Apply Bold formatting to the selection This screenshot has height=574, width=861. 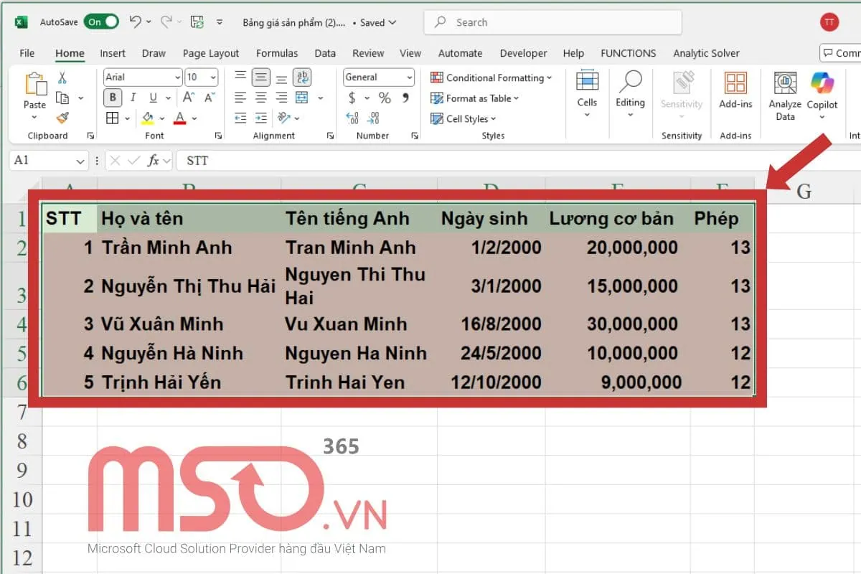pos(113,97)
